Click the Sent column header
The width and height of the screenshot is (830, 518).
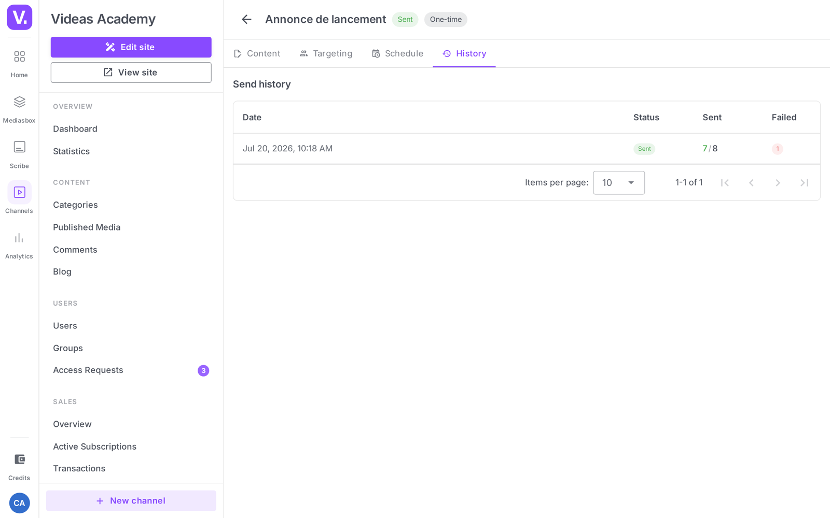pyautogui.click(x=712, y=118)
